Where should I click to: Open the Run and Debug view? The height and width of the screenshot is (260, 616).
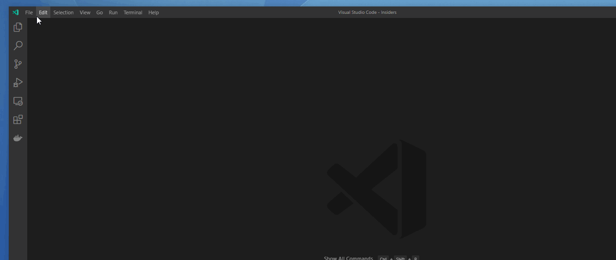pyautogui.click(x=18, y=83)
